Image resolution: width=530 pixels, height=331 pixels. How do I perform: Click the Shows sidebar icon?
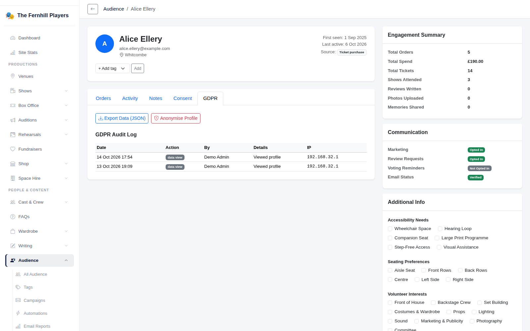point(13,91)
